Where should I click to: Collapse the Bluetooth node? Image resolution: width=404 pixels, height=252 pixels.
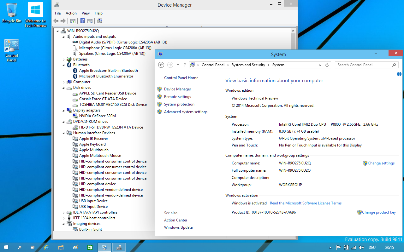63,65
